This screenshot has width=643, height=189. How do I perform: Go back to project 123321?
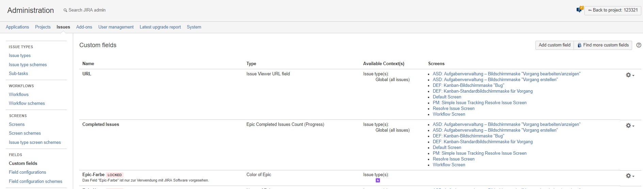613,10
